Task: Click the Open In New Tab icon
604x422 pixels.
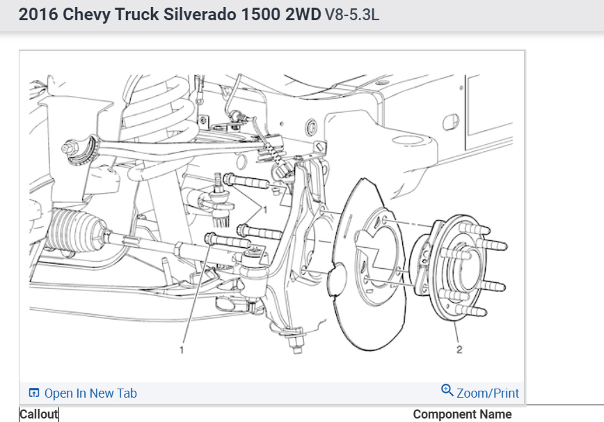Action: tap(34, 393)
